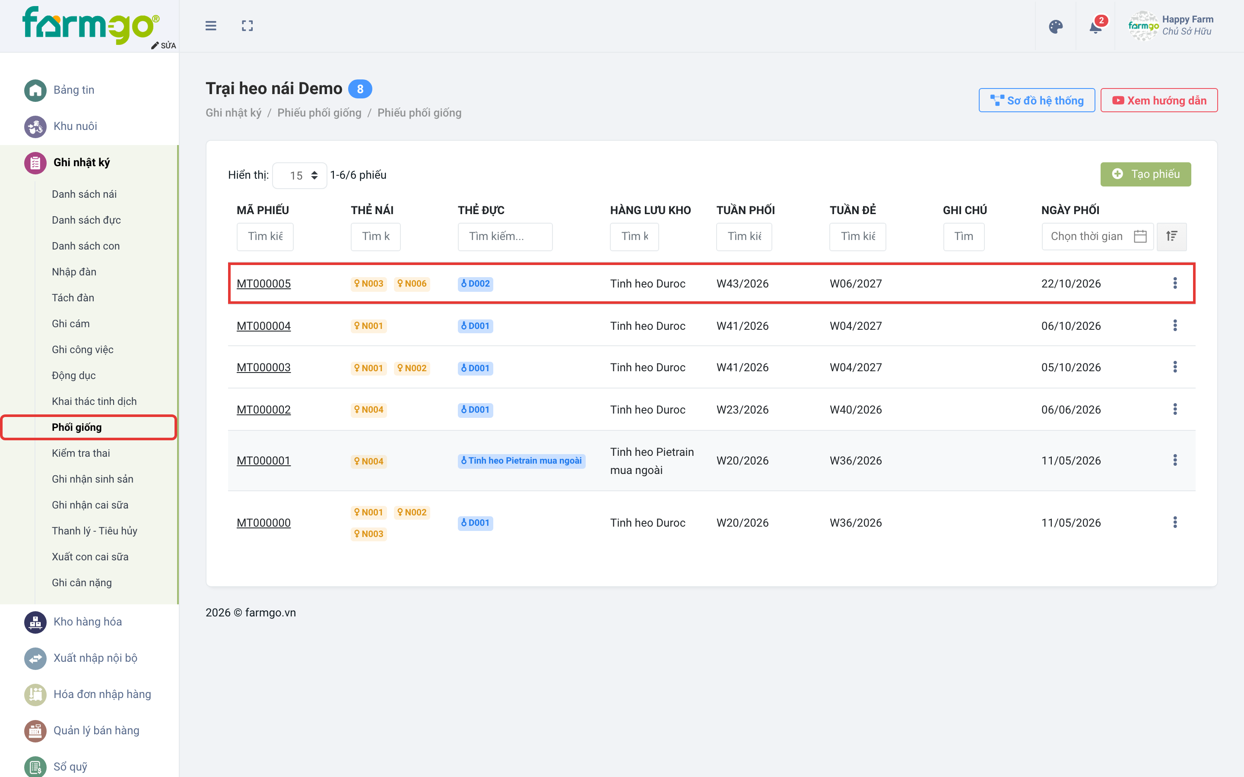This screenshot has width=1244, height=777.
Task: Click the Tuần phối search field
Action: point(744,237)
